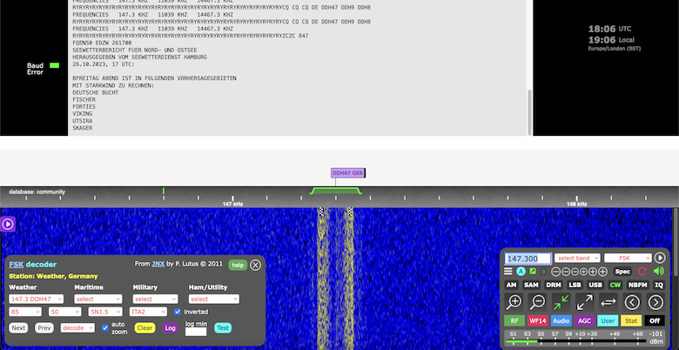
Task: Click the max zoom out expand arrows icon
Action: [585, 302]
